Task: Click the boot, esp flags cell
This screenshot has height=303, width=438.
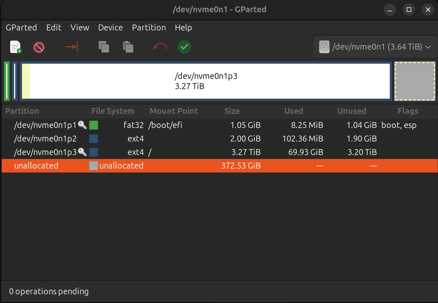Action: point(399,125)
